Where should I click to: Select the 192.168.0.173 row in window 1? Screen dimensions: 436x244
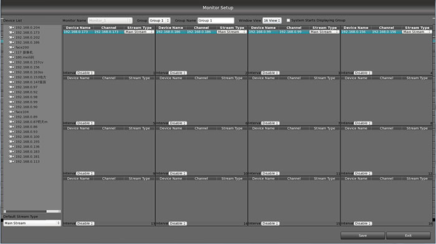click(109, 32)
